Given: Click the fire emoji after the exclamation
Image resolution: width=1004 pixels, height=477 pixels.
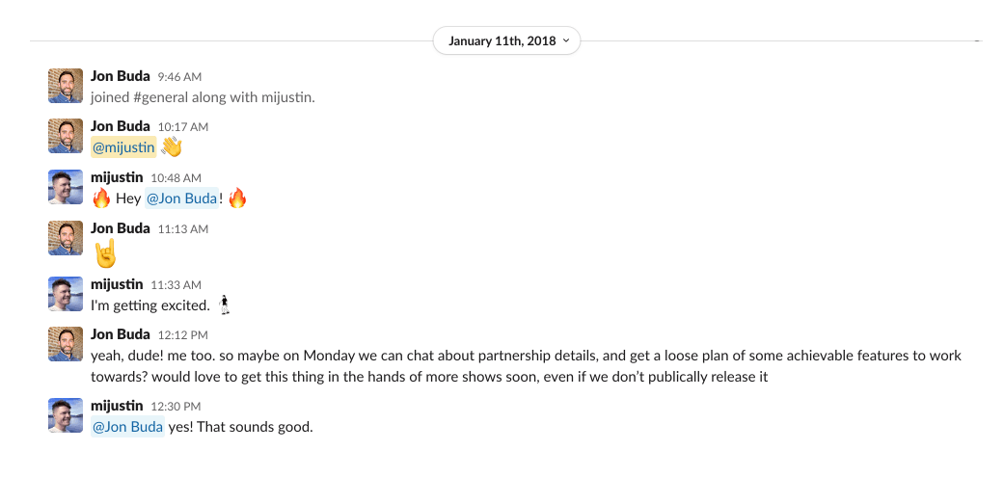Looking at the screenshot, I should tap(237, 199).
